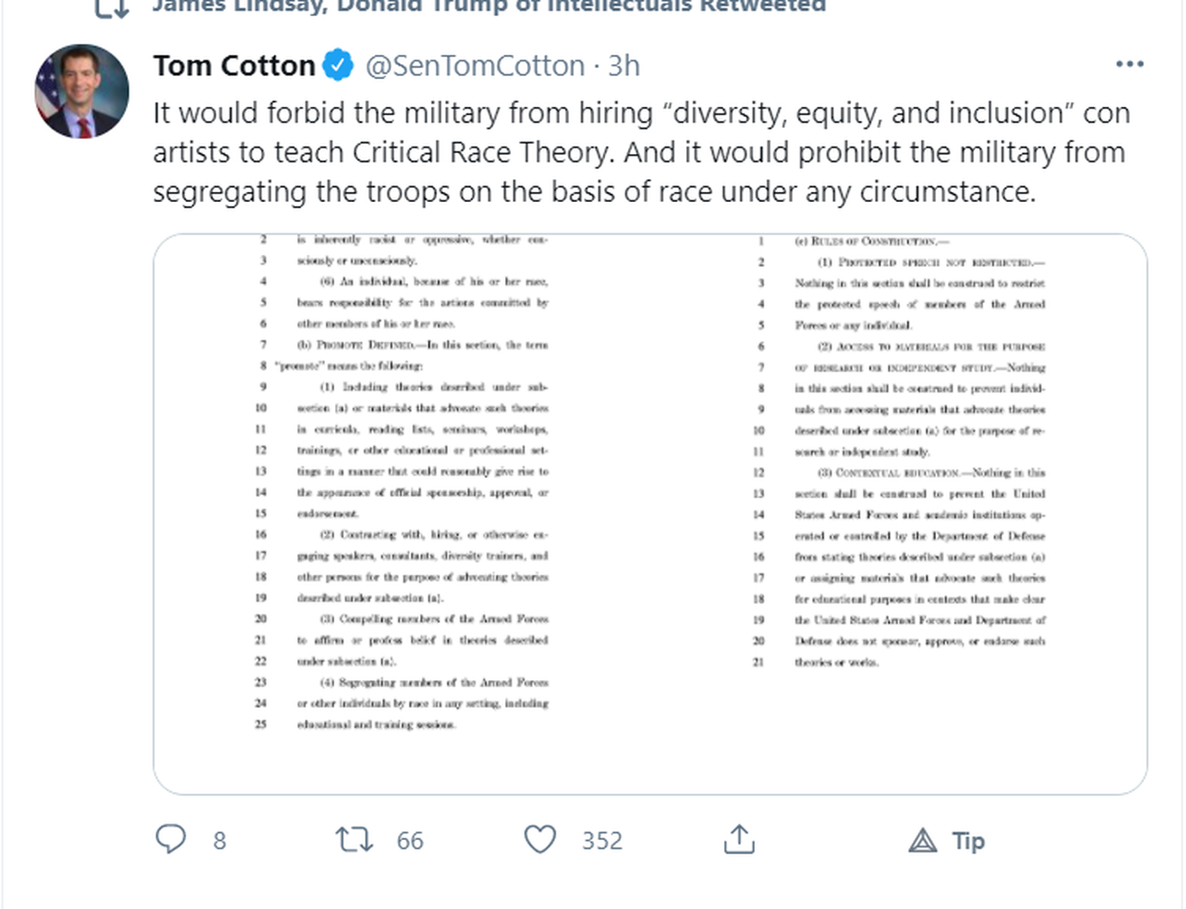Click the reply speech bubble icon
Screen dimensions: 1186x909
tap(171, 839)
